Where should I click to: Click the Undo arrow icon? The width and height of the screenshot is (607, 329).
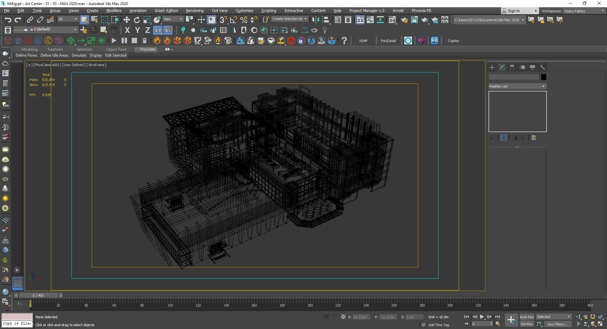pos(8,20)
